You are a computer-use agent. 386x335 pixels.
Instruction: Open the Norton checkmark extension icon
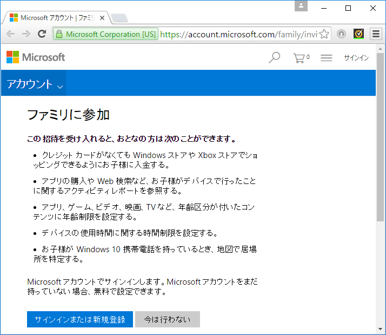tap(358, 34)
